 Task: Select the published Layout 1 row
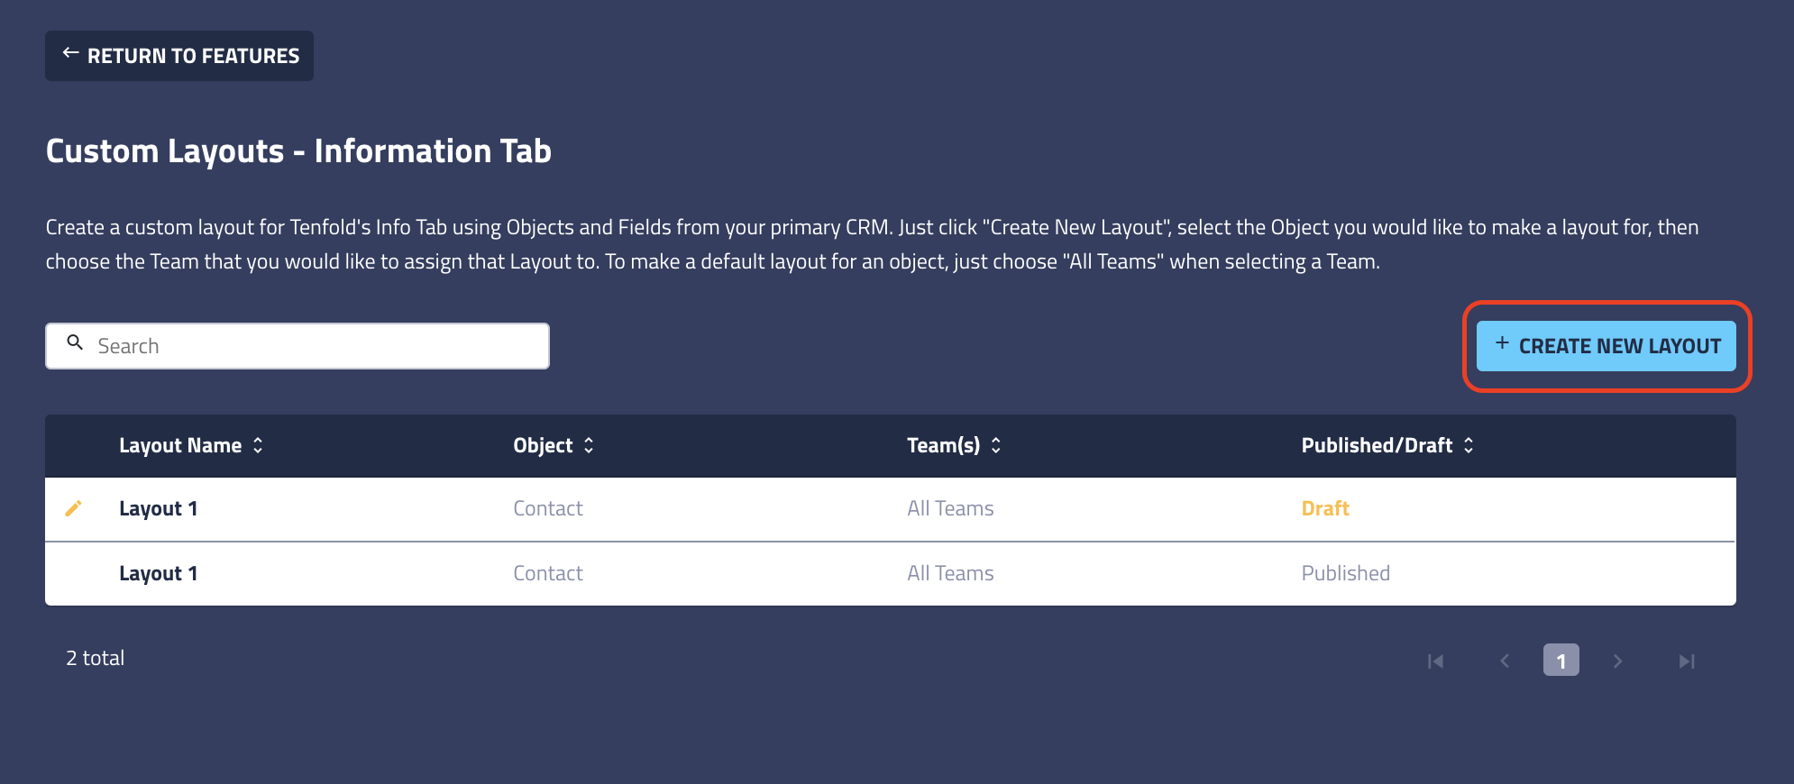(159, 573)
